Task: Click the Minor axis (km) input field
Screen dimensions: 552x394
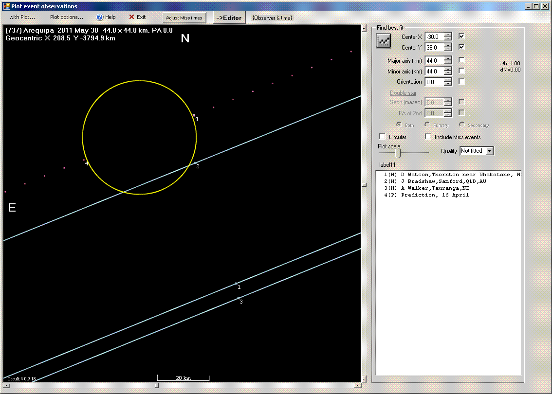Action: click(434, 71)
